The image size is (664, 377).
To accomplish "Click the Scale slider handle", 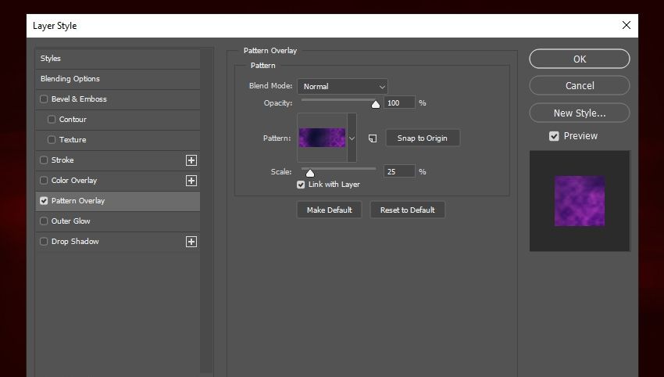I will pos(310,173).
